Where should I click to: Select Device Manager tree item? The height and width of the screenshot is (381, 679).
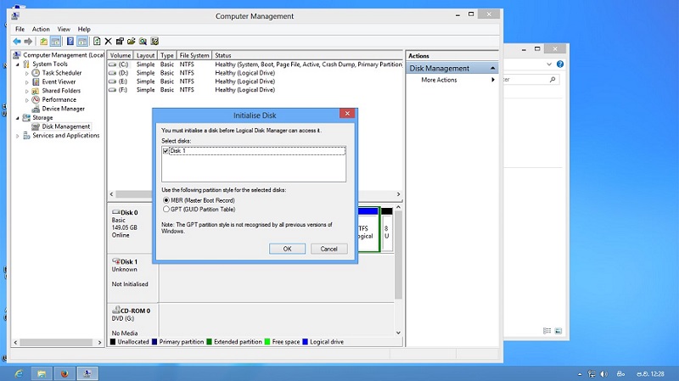click(63, 109)
